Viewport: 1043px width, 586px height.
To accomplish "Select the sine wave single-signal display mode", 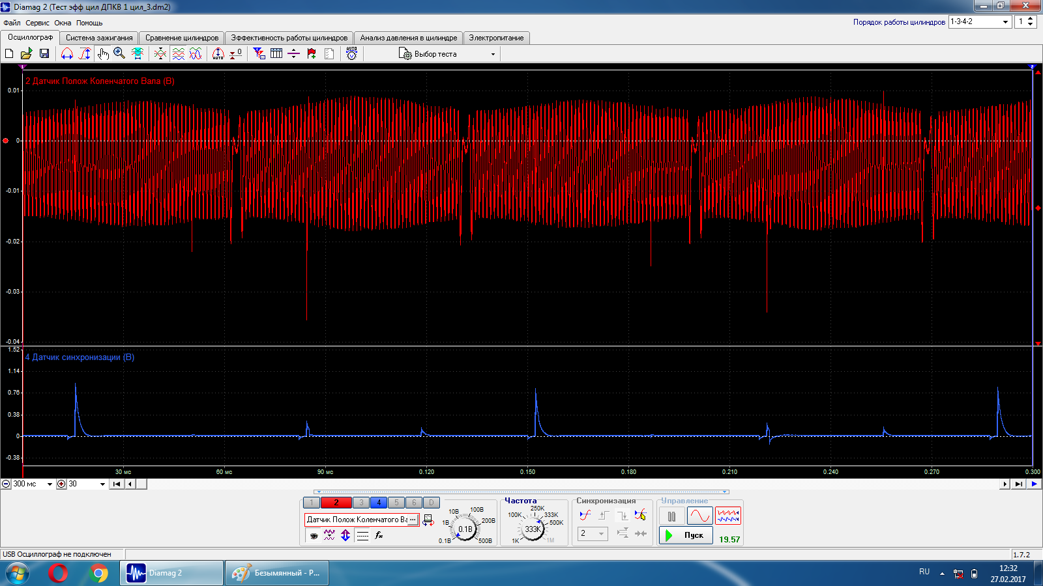I will point(699,516).
